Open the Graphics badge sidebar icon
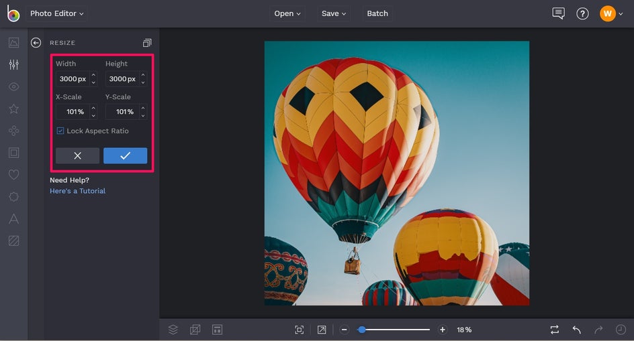The width and height of the screenshot is (634, 341). coord(13,196)
